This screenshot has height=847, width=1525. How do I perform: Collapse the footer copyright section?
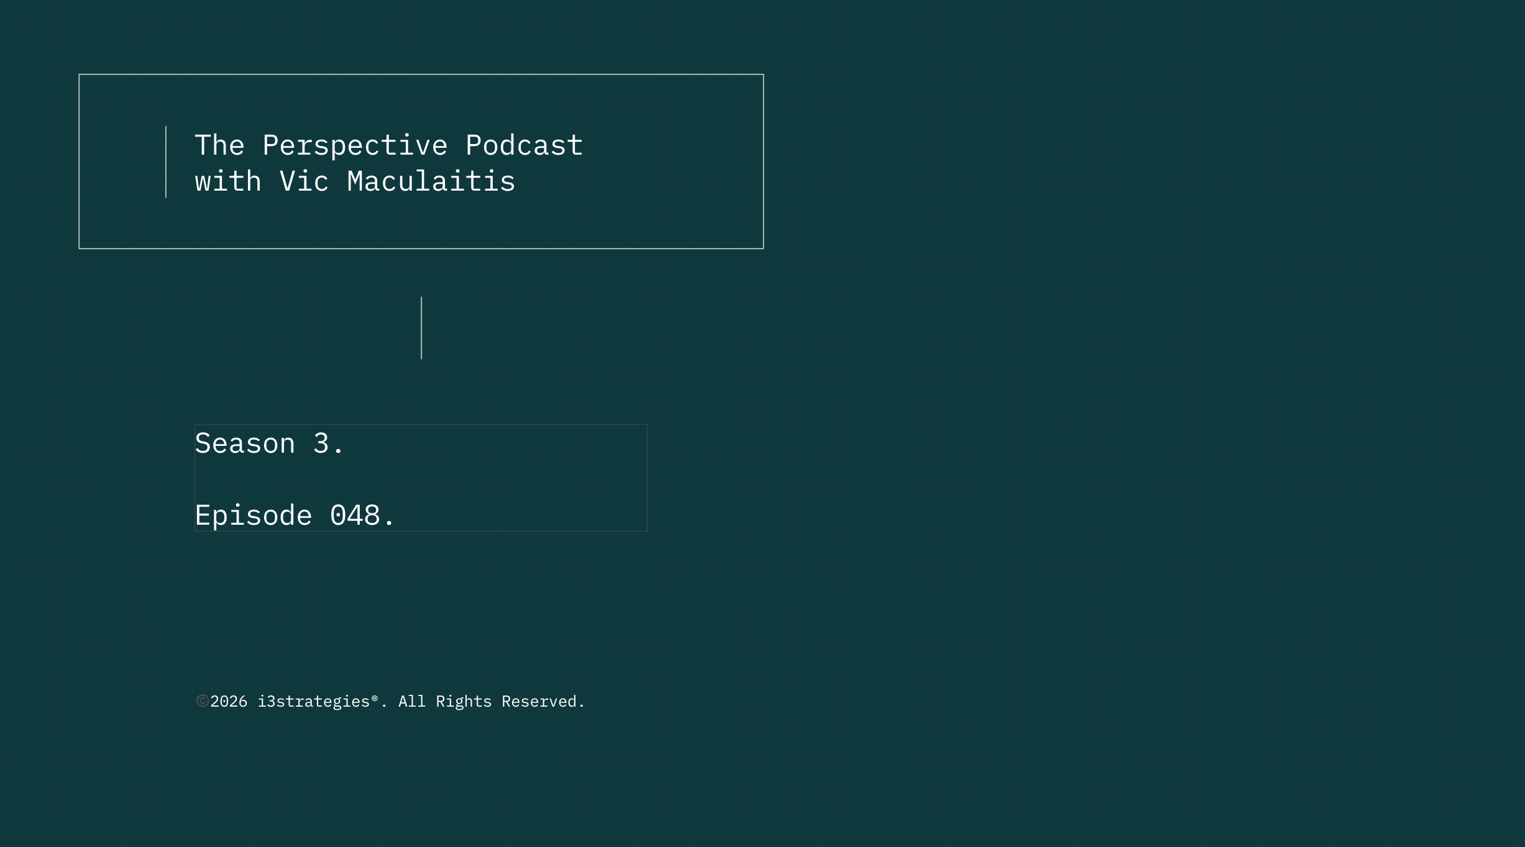point(391,700)
